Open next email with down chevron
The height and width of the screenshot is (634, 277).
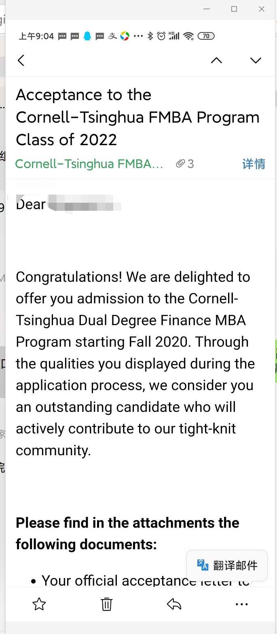[256, 60]
